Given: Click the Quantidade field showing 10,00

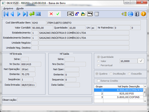Looking at the screenshot, I should [77, 28].
